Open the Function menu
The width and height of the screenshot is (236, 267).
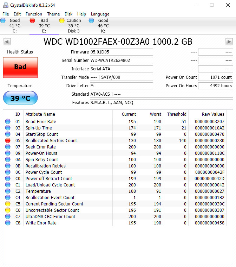point(34,14)
